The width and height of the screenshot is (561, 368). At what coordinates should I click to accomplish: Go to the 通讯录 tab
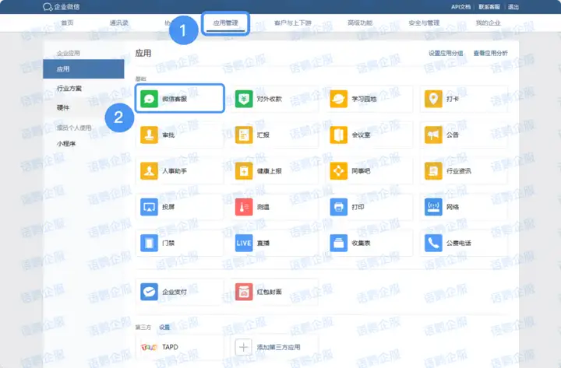tap(119, 23)
